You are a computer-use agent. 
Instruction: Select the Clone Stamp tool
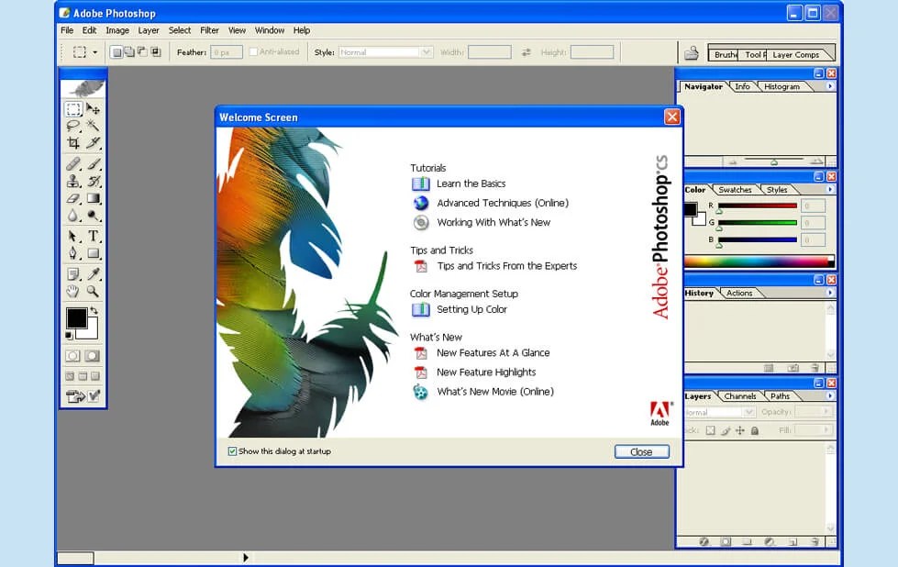73,182
